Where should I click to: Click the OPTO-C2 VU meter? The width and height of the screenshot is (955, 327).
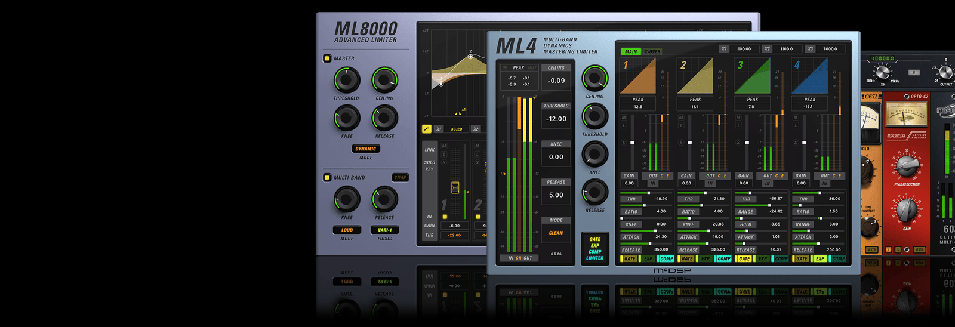(906, 115)
